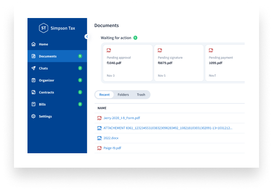
Task: Click the Nov 3 date on f1040.pdf card
Action: click(x=111, y=75)
